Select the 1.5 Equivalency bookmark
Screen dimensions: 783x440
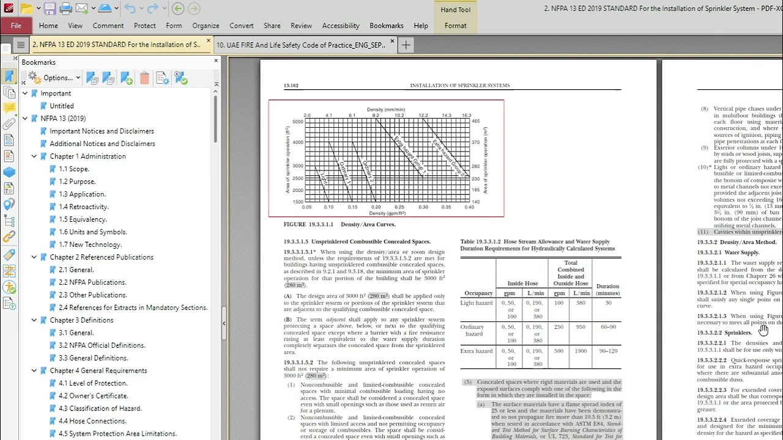coord(83,219)
